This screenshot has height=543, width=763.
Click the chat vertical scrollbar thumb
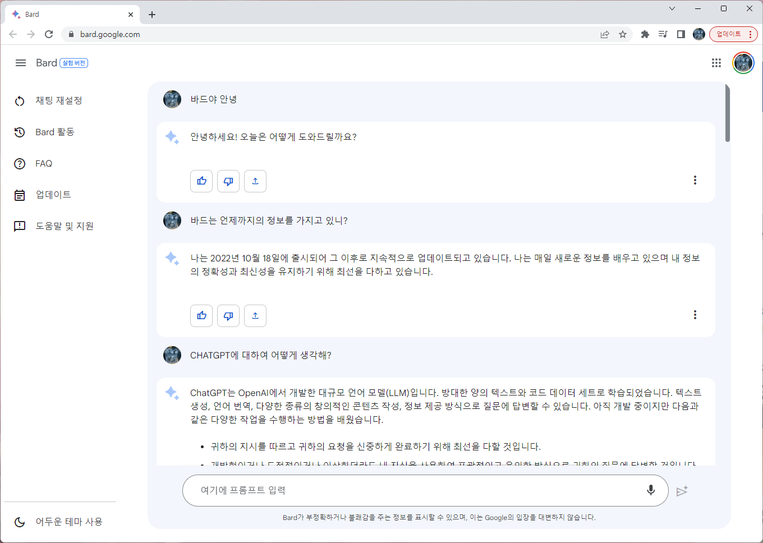click(728, 113)
